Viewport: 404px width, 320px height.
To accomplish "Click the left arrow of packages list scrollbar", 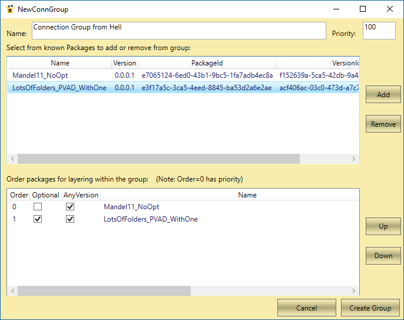I will pyautogui.click(x=12, y=159).
